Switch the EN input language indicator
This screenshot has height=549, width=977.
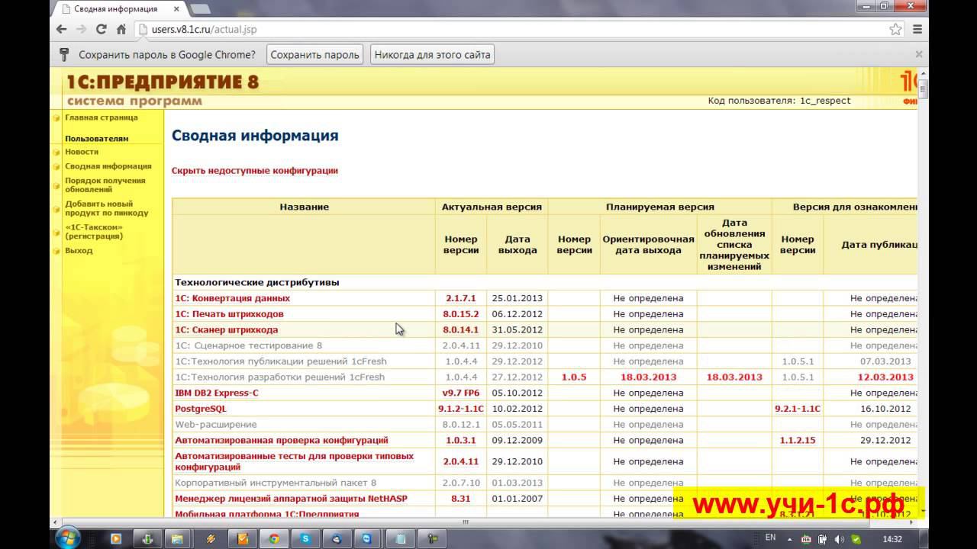tap(771, 538)
